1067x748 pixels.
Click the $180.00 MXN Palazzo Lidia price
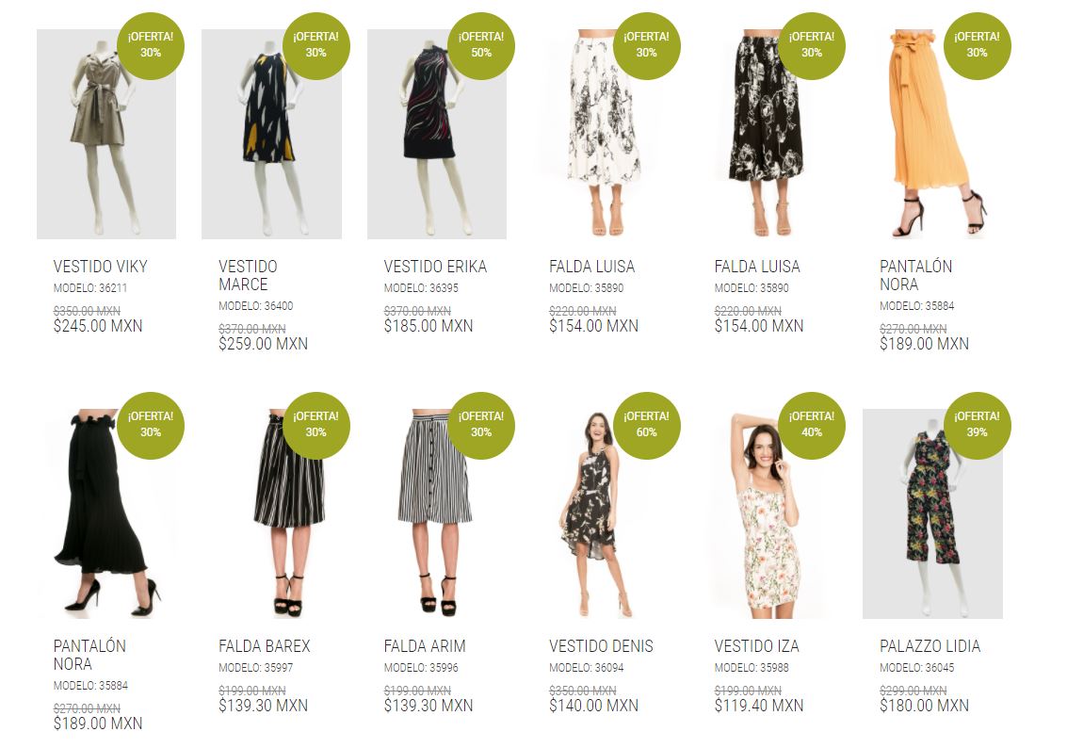click(924, 706)
